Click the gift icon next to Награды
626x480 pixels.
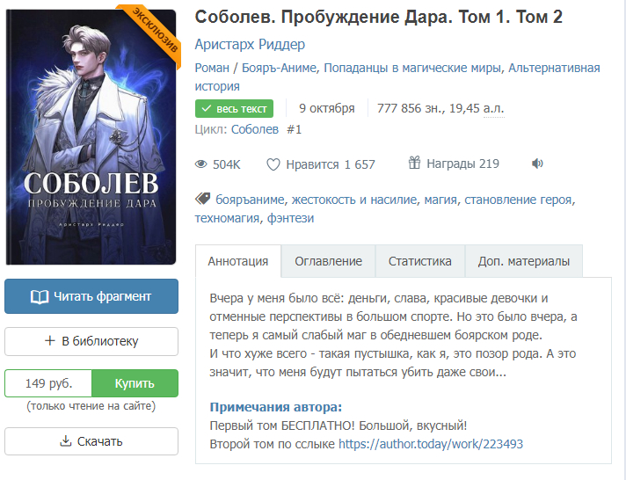pyautogui.click(x=415, y=164)
